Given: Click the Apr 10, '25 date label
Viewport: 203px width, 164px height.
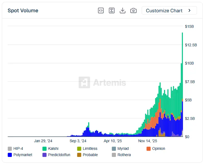Looking at the screenshot, I should point(113,141).
